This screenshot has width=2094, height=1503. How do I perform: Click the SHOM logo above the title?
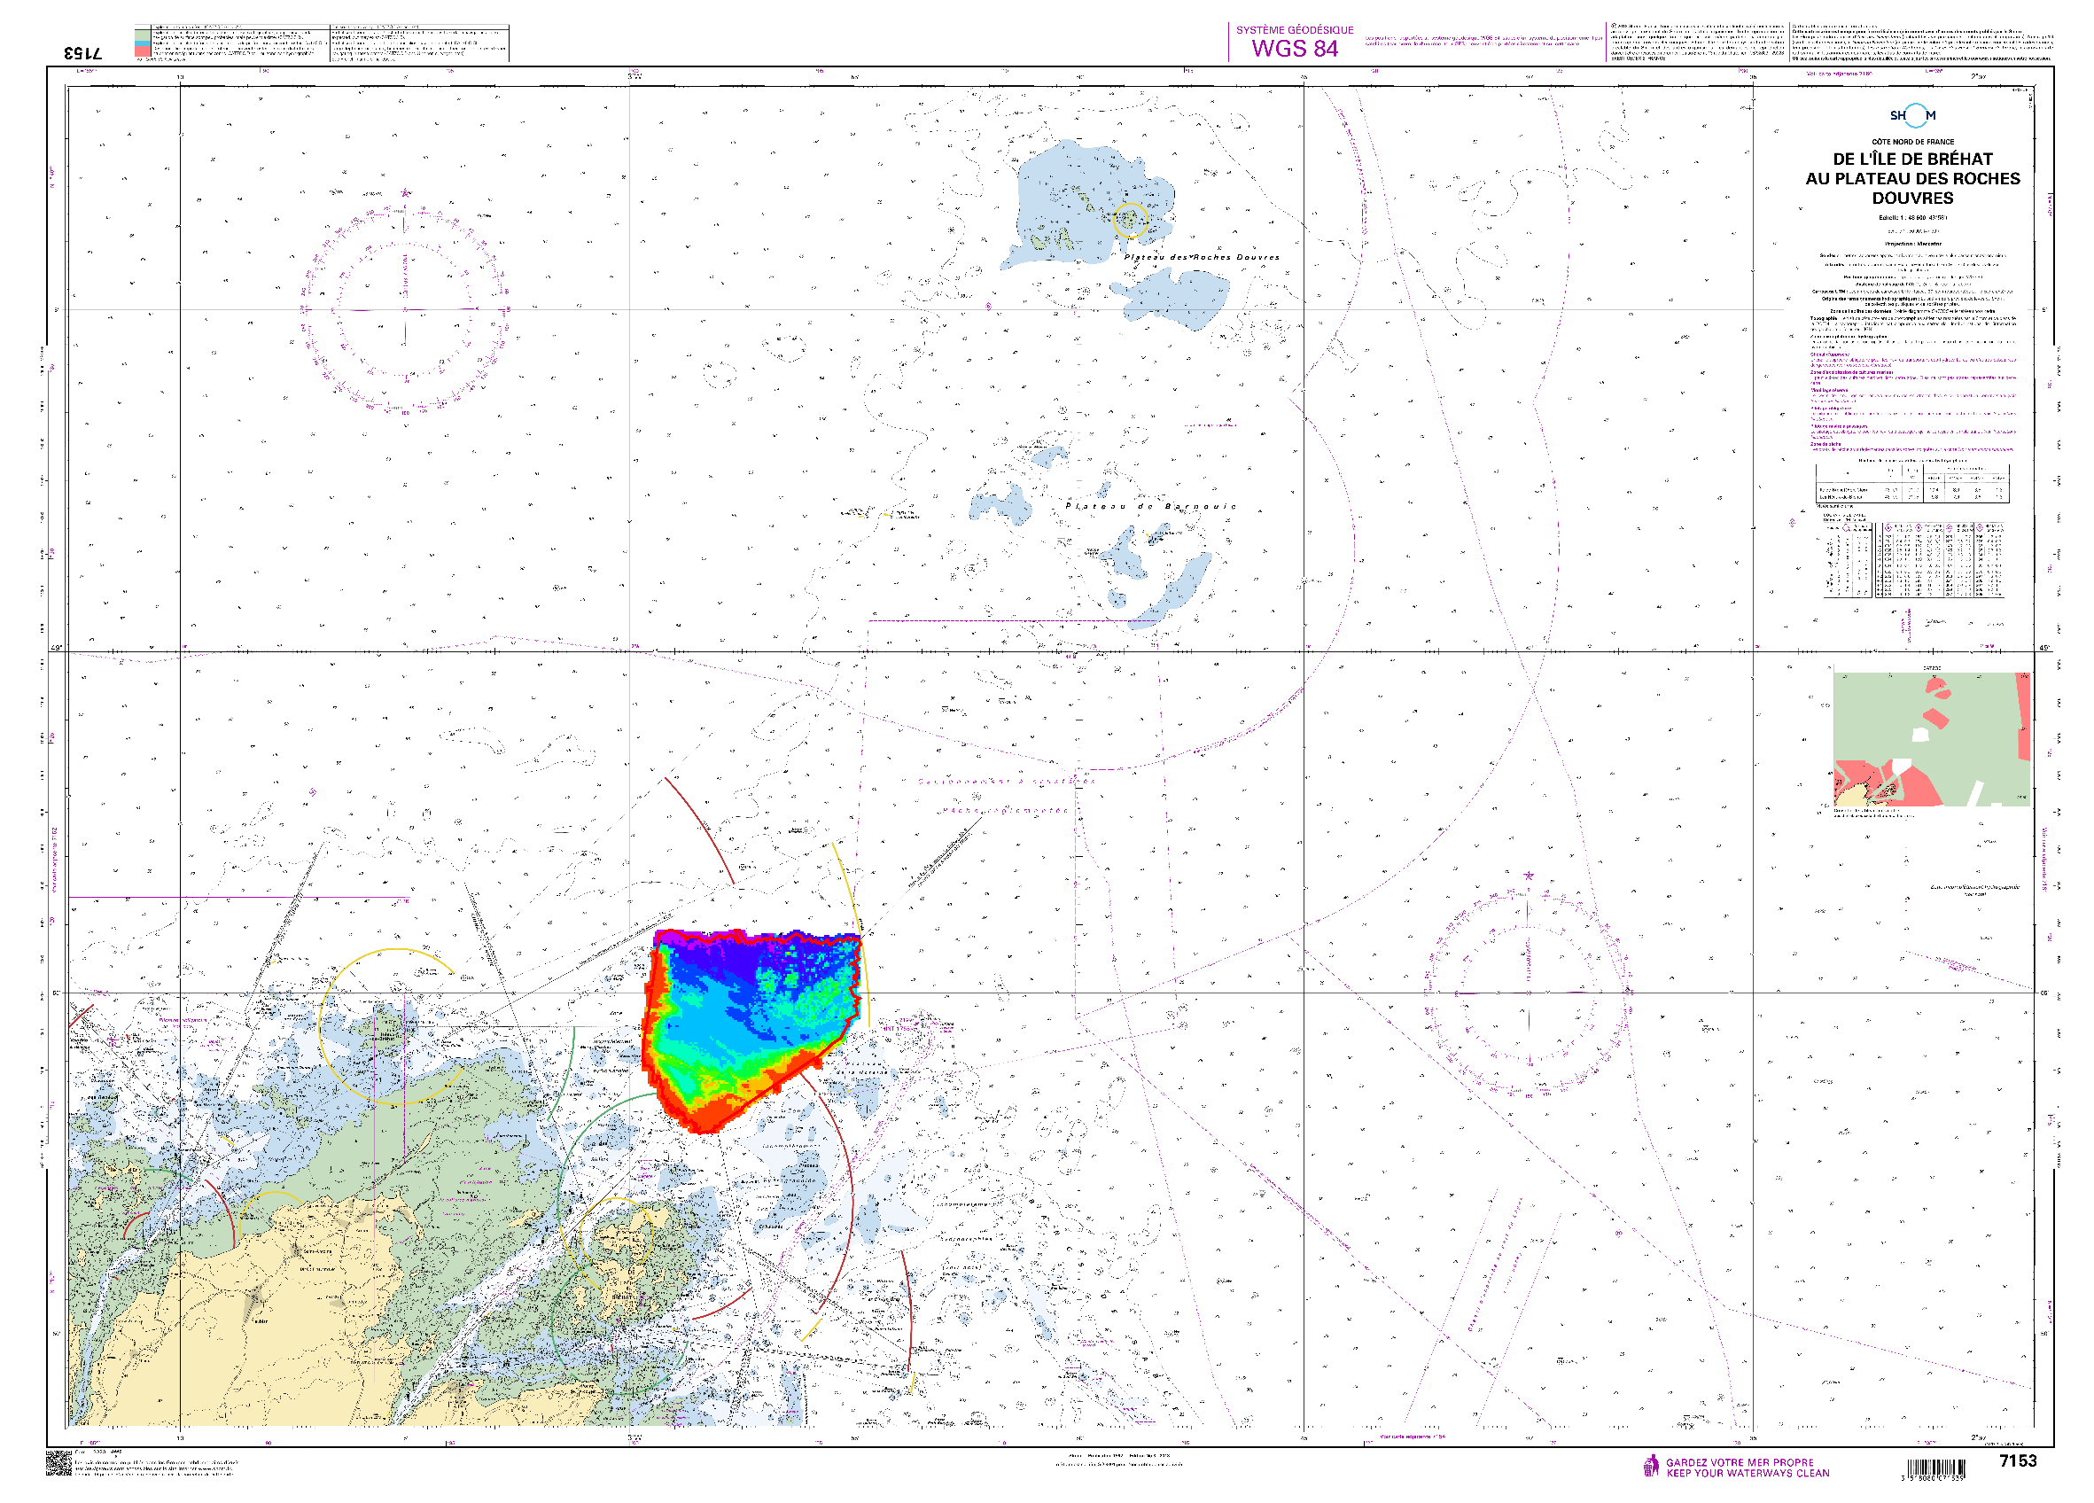1912,115
